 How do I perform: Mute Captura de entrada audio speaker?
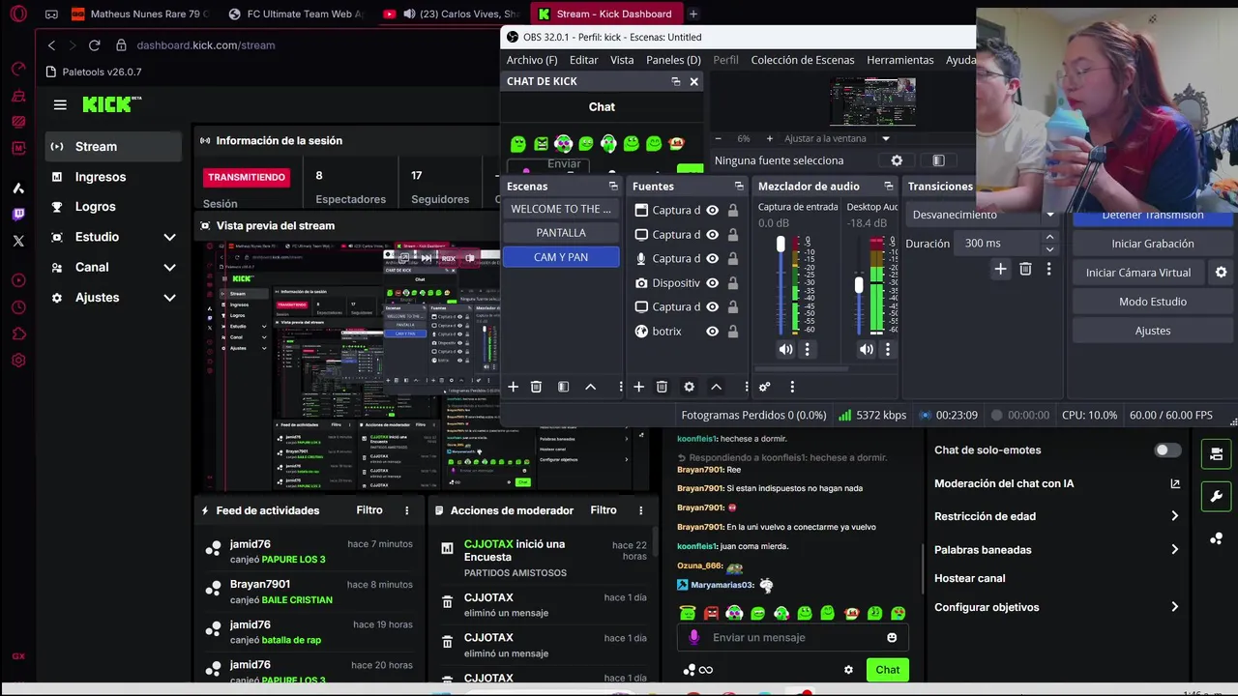click(785, 350)
